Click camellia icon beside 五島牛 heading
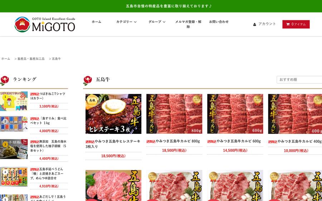 point(88,81)
